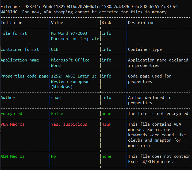Select the Filename hash line
The height and width of the screenshot is (170, 192).
point(90,7)
